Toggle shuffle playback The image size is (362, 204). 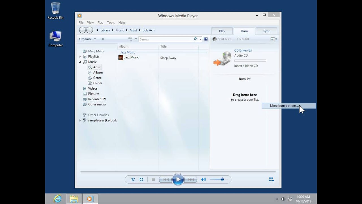tap(133, 179)
